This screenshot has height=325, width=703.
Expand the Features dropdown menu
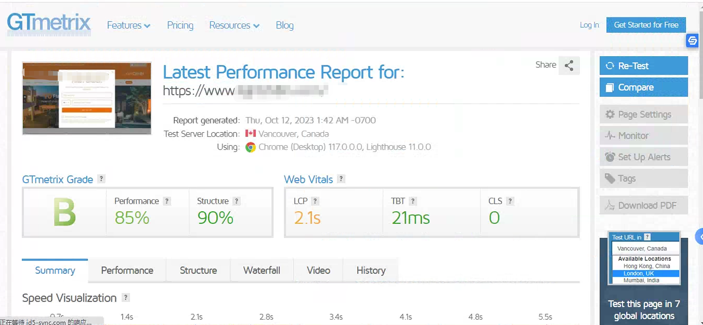pyautogui.click(x=129, y=25)
